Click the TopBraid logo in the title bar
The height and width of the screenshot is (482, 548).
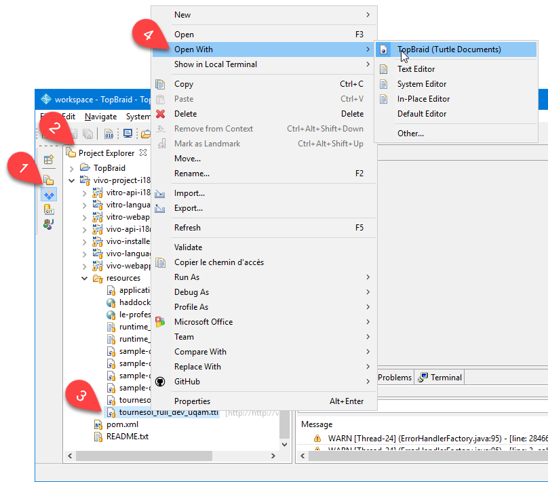pos(46,99)
